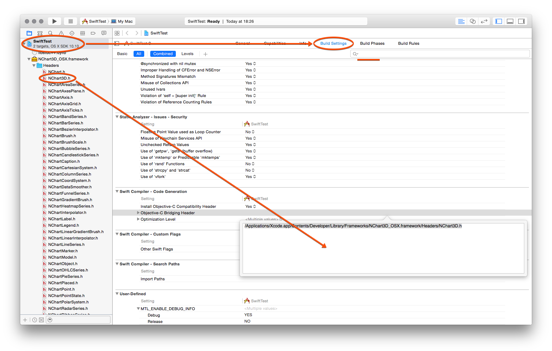Change Use of 'rand' Functions No popup

250,164
